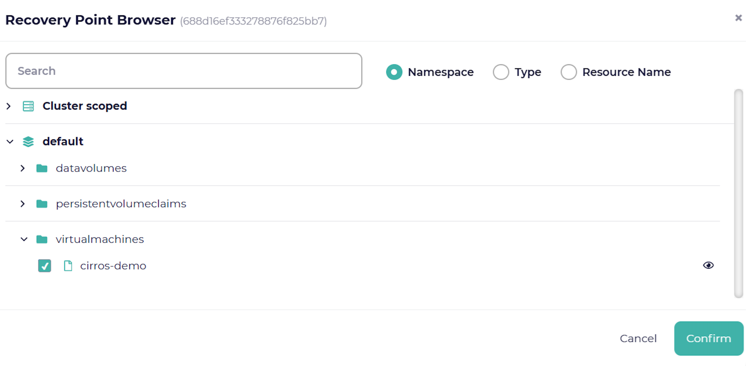Click into the Search input field
Viewport: 746px width, 366px height.
coord(184,71)
